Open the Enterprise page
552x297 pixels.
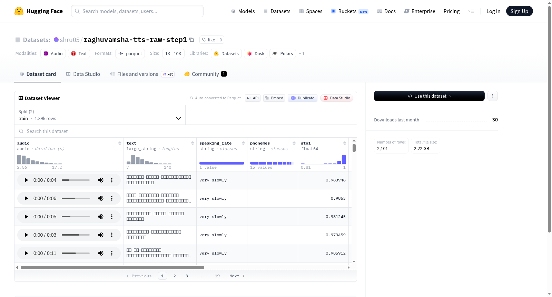pyautogui.click(x=420, y=11)
